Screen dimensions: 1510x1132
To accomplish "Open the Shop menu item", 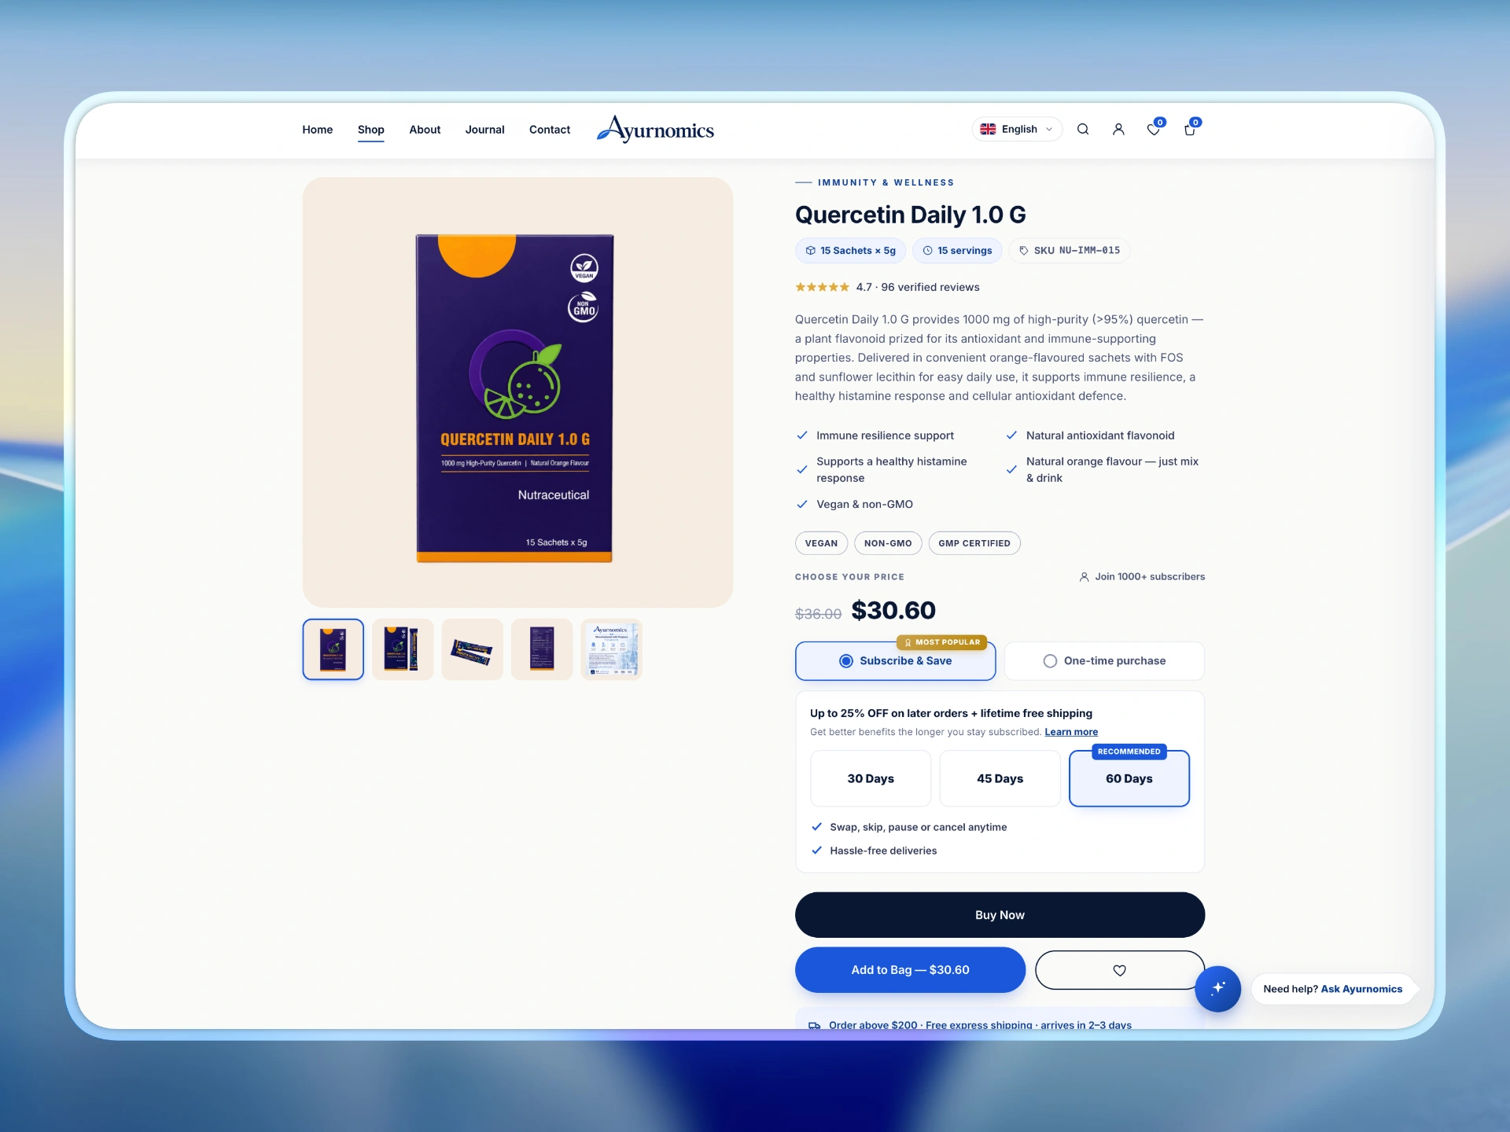I will [x=371, y=130].
